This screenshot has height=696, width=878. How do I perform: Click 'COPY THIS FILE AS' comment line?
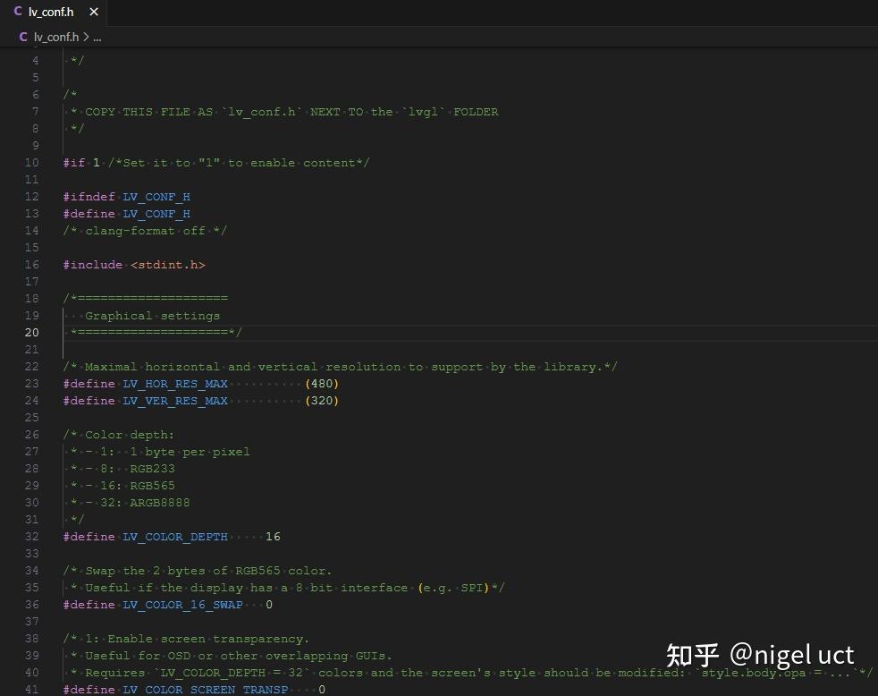[x=284, y=112]
